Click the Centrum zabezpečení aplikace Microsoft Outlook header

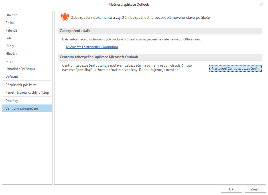point(160,57)
